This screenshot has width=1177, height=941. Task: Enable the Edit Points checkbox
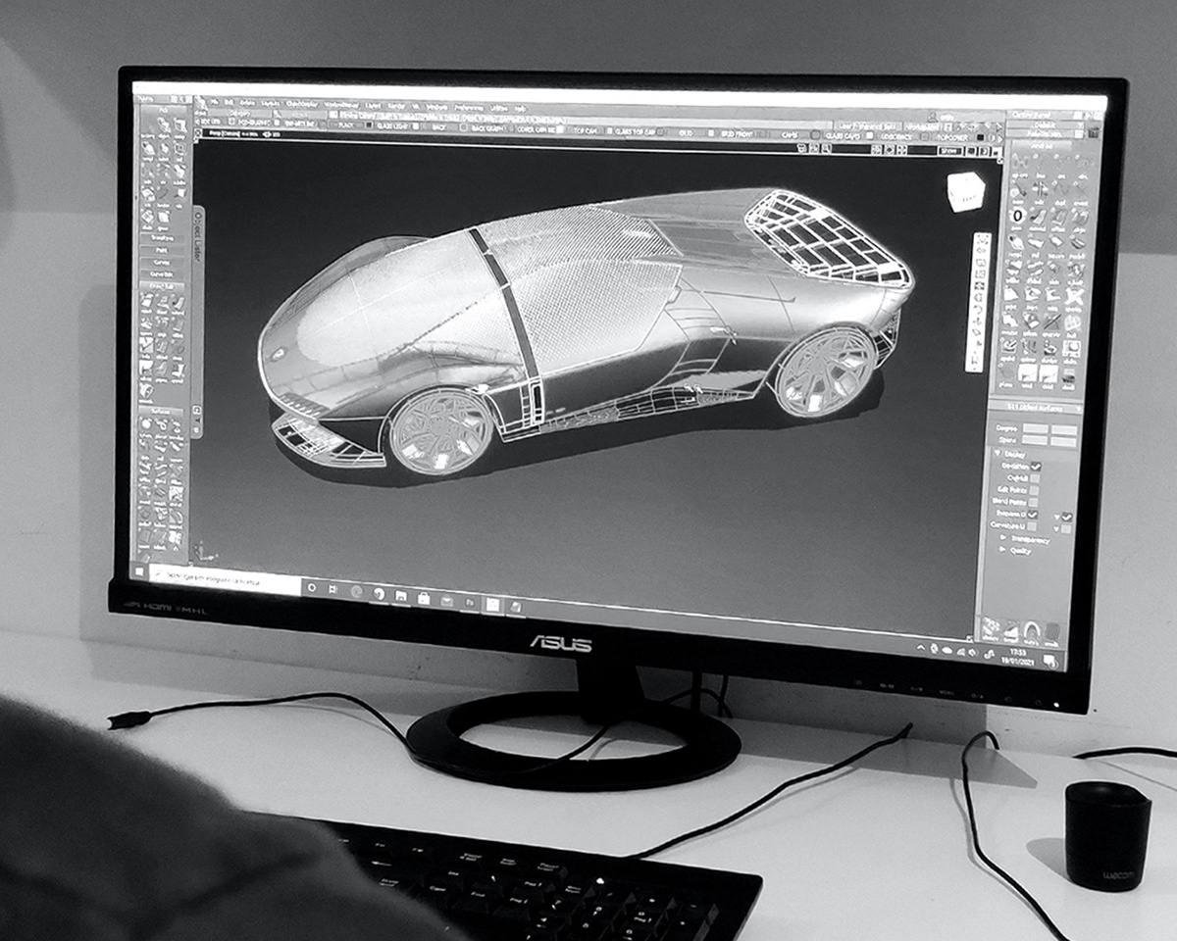(1033, 490)
